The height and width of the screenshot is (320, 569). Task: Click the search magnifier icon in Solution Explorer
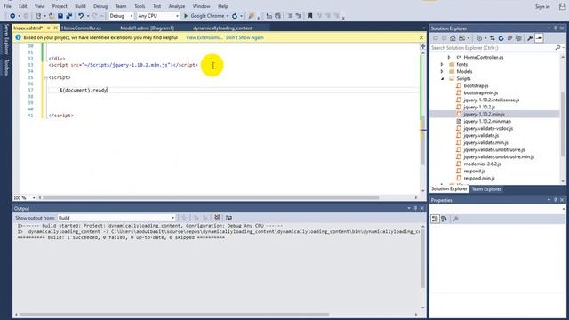[x=557, y=48]
